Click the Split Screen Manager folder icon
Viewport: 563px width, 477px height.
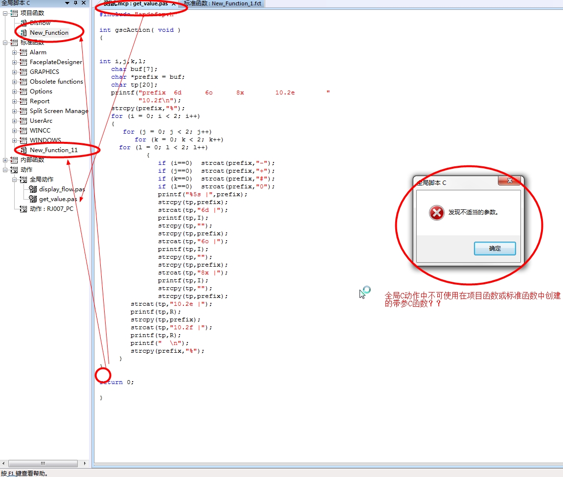[23, 111]
